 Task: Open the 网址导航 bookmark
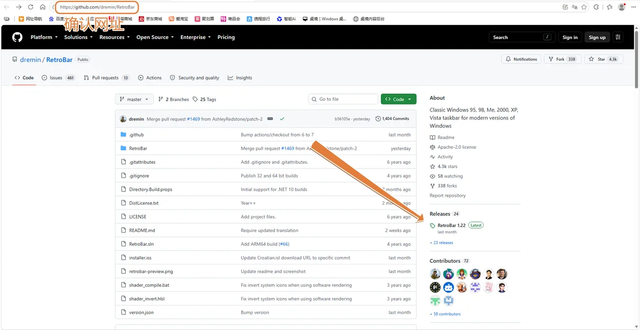(30, 19)
